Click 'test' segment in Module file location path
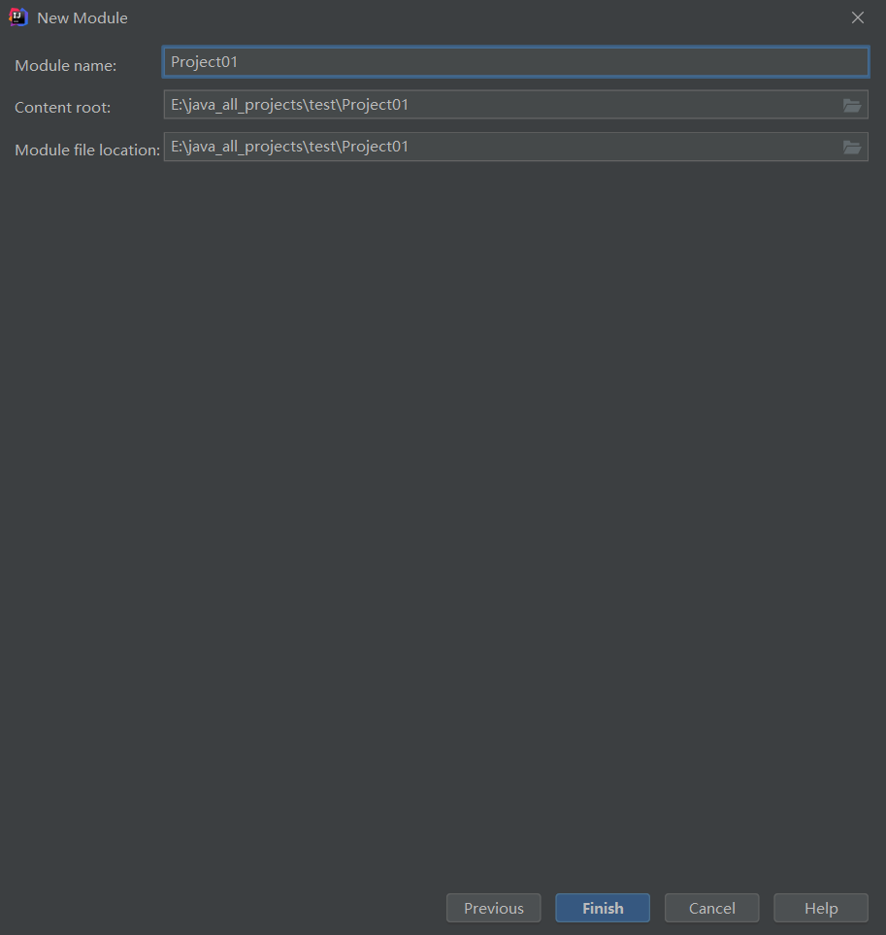The image size is (886, 935). click(322, 148)
